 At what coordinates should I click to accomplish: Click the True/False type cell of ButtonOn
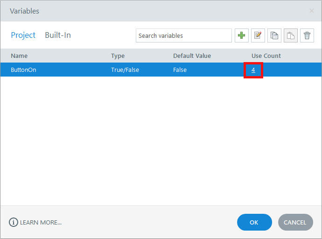[x=125, y=70]
